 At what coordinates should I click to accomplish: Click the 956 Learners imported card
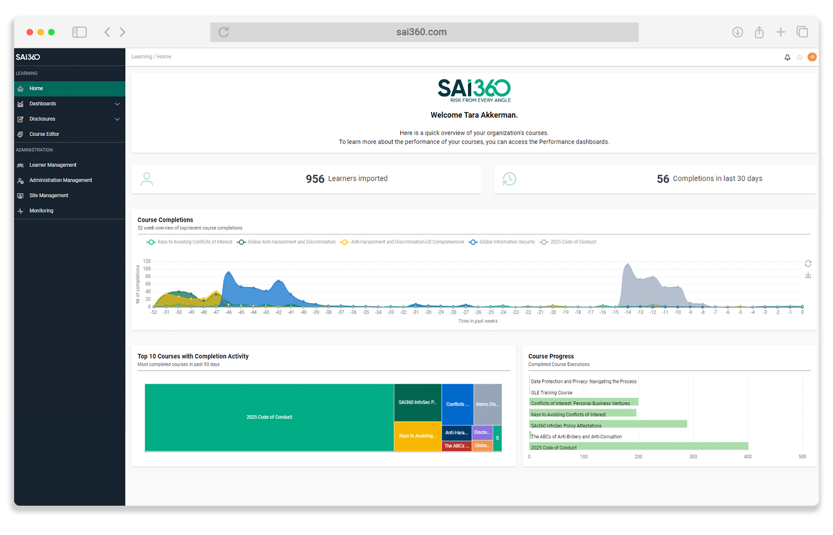306,179
